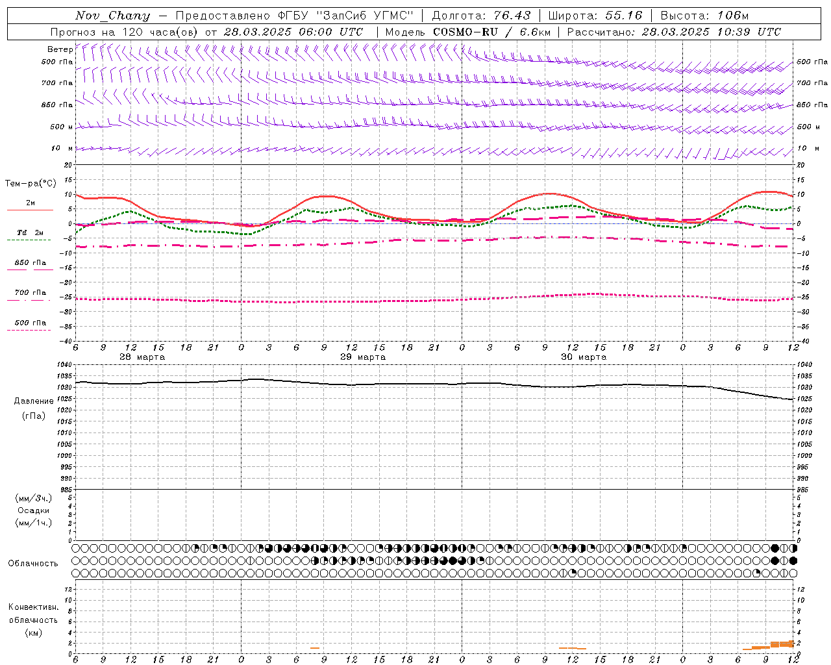
Task: Click the 'Ветер' wind panel label
Action: pyautogui.click(x=60, y=49)
